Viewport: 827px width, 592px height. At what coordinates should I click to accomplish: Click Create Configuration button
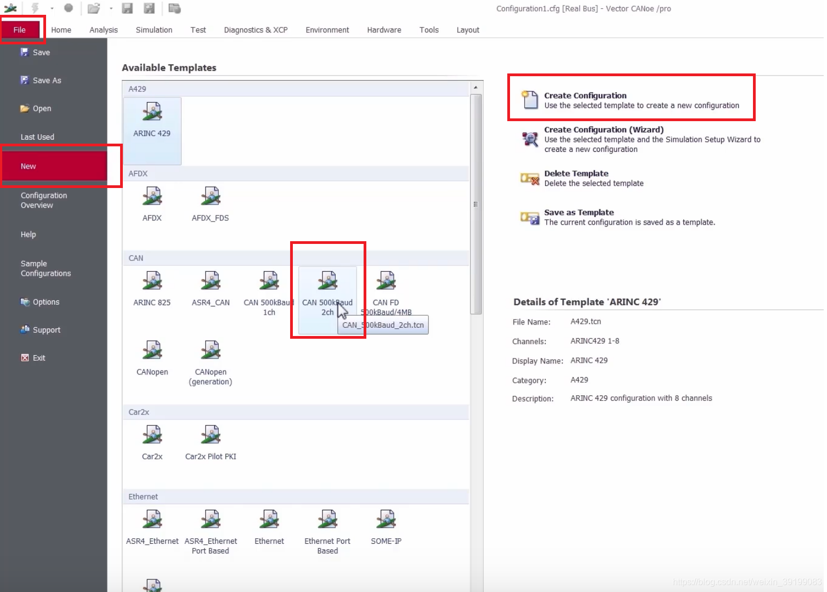pyautogui.click(x=631, y=100)
